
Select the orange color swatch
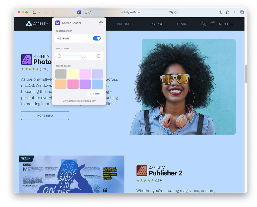coord(61,84)
